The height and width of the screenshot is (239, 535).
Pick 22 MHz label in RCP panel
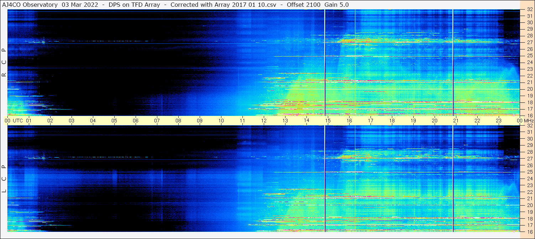point(529,76)
